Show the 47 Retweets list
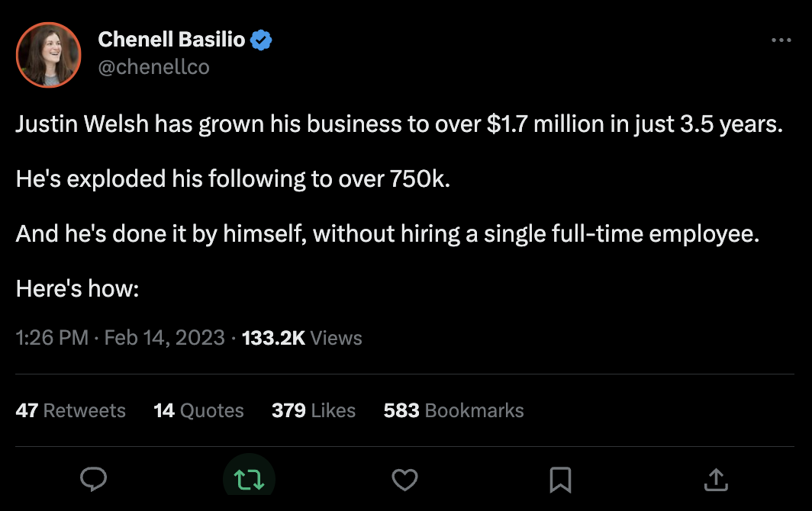This screenshot has height=511, width=812. tap(70, 410)
